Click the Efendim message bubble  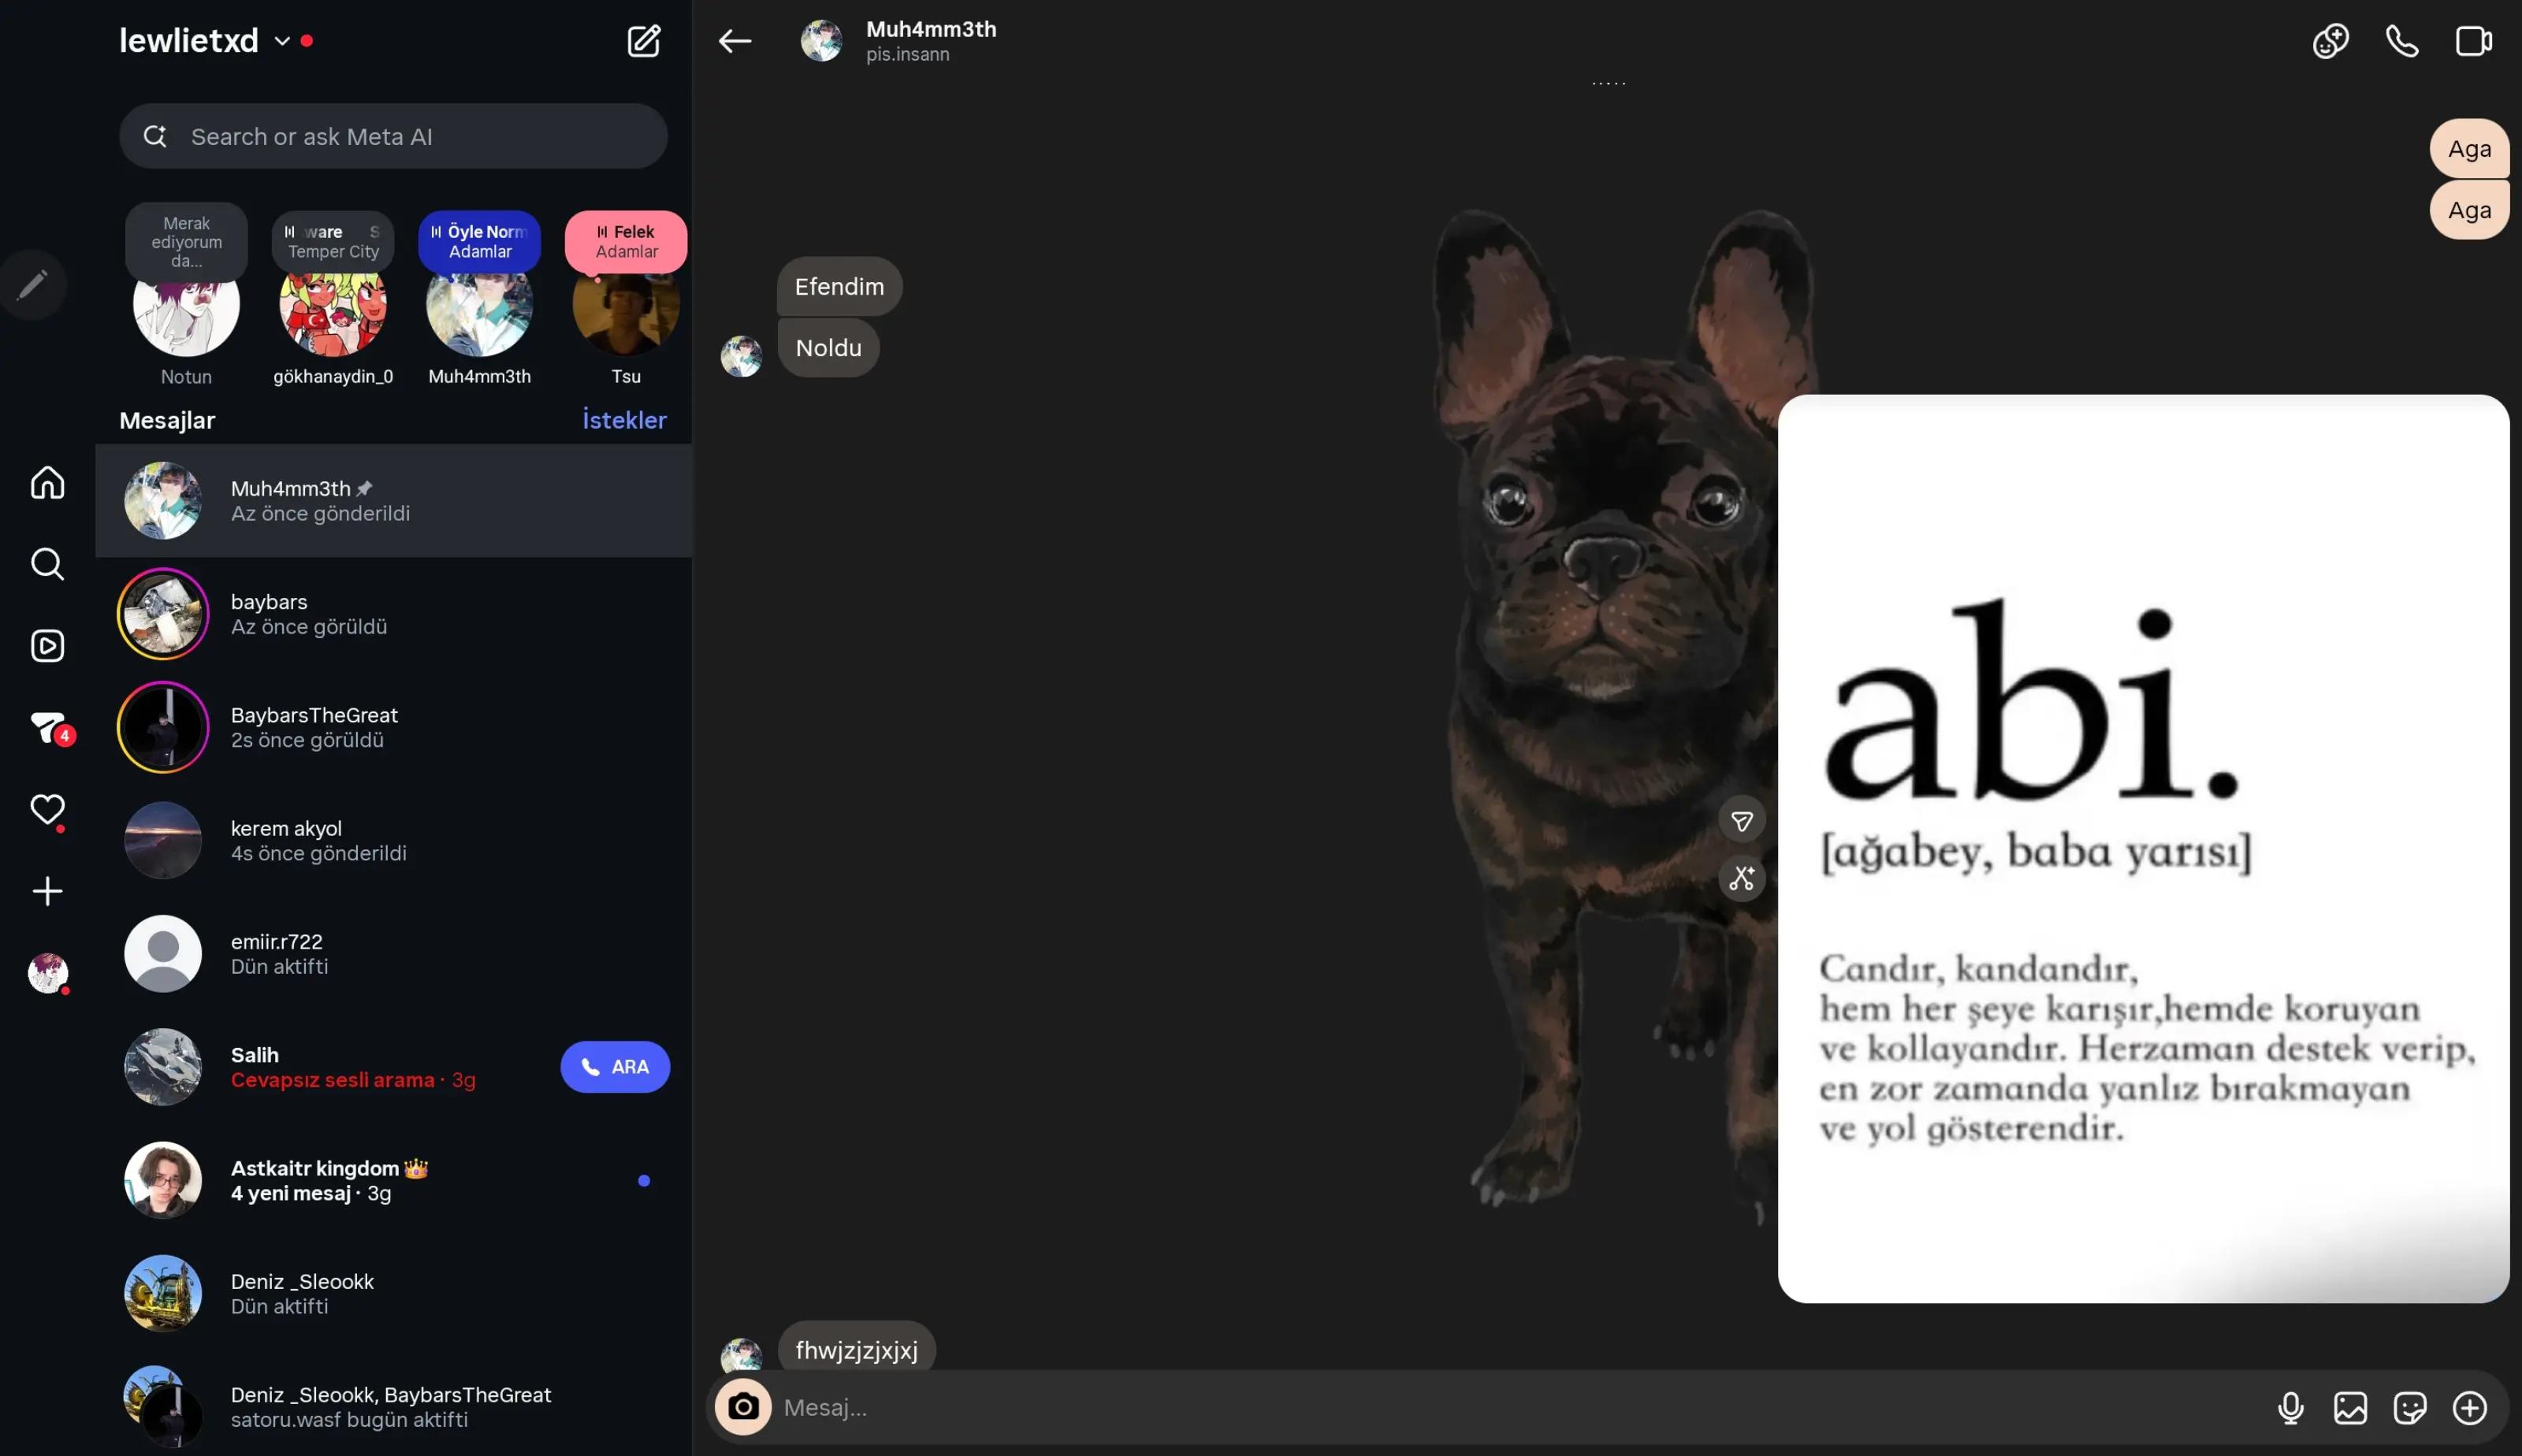point(839,287)
